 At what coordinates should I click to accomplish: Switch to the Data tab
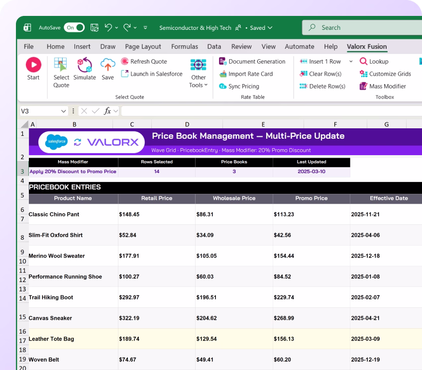[214, 47]
